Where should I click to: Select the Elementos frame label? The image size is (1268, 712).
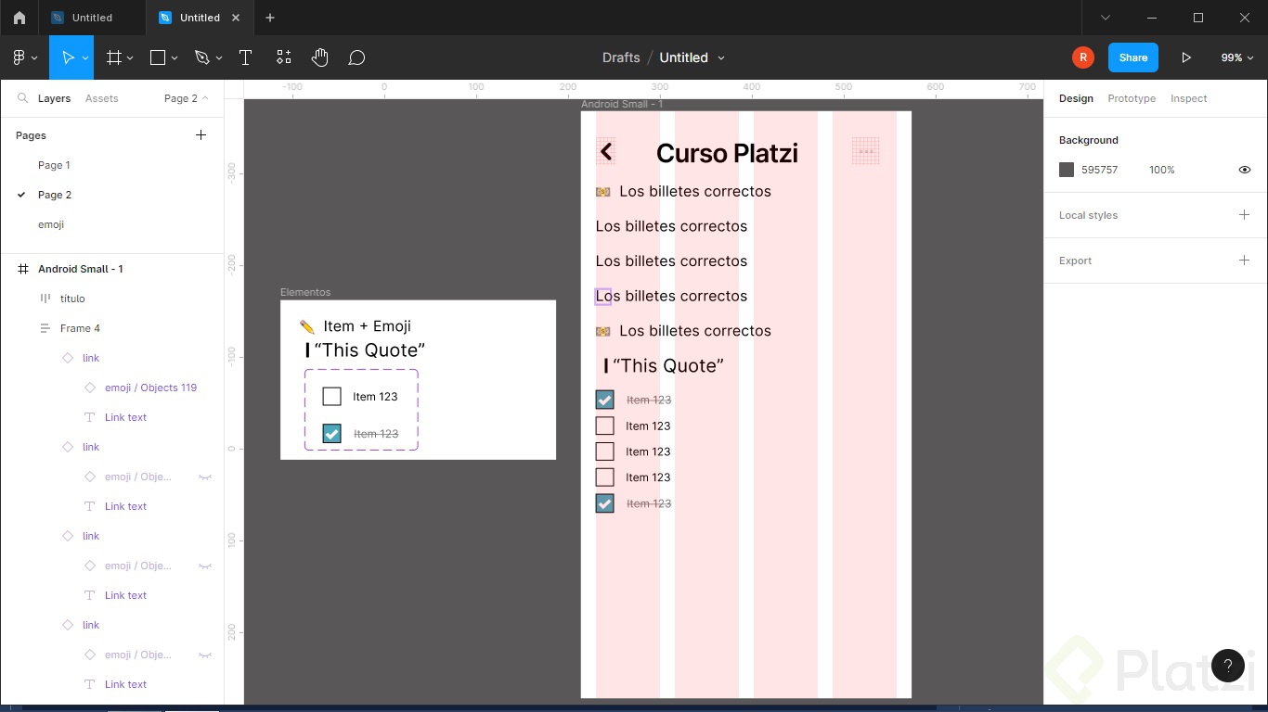[x=305, y=292]
